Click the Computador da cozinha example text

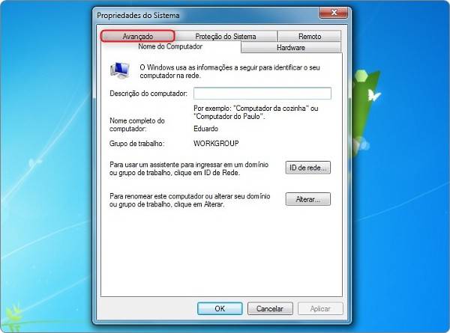pos(272,109)
